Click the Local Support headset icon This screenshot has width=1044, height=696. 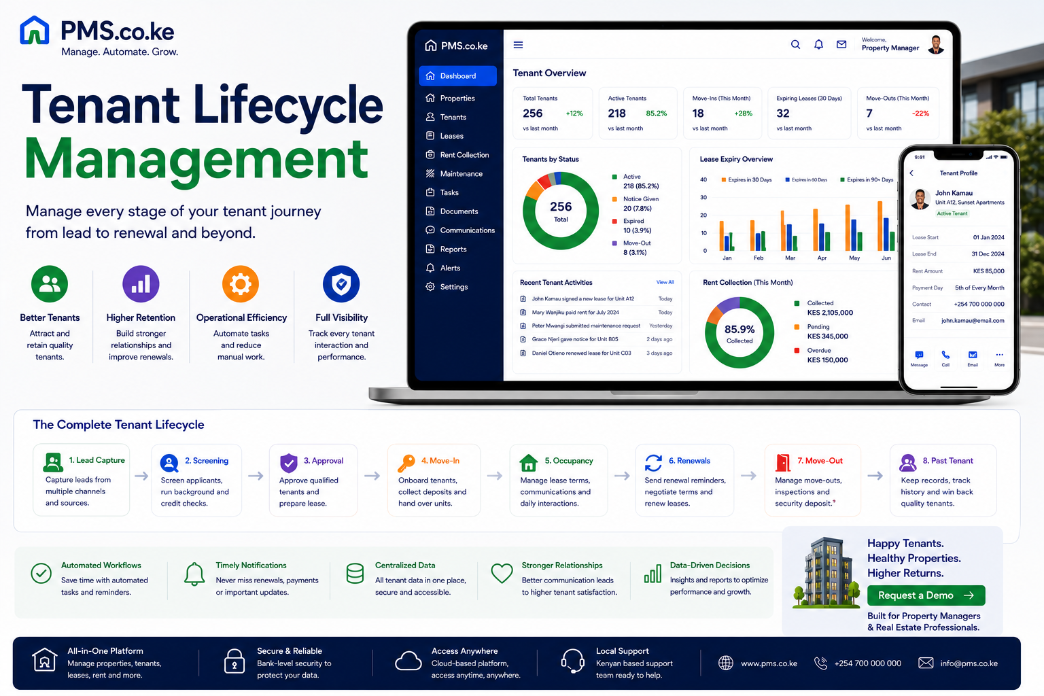(573, 661)
